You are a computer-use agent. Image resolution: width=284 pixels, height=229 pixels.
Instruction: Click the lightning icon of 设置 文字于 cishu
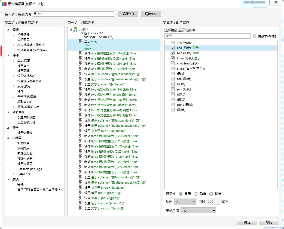pos(80,208)
